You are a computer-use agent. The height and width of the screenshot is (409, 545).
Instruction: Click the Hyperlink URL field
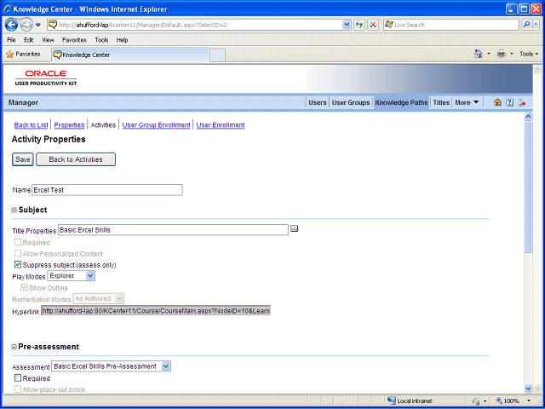[156, 310]
